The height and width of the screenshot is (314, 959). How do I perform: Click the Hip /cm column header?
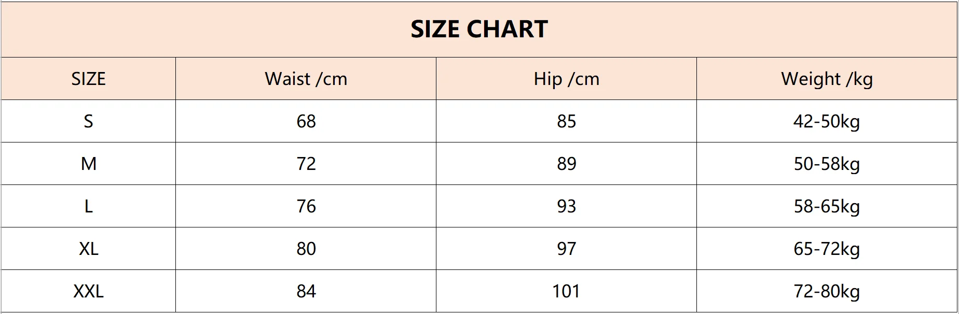click(x=566, y=79)
